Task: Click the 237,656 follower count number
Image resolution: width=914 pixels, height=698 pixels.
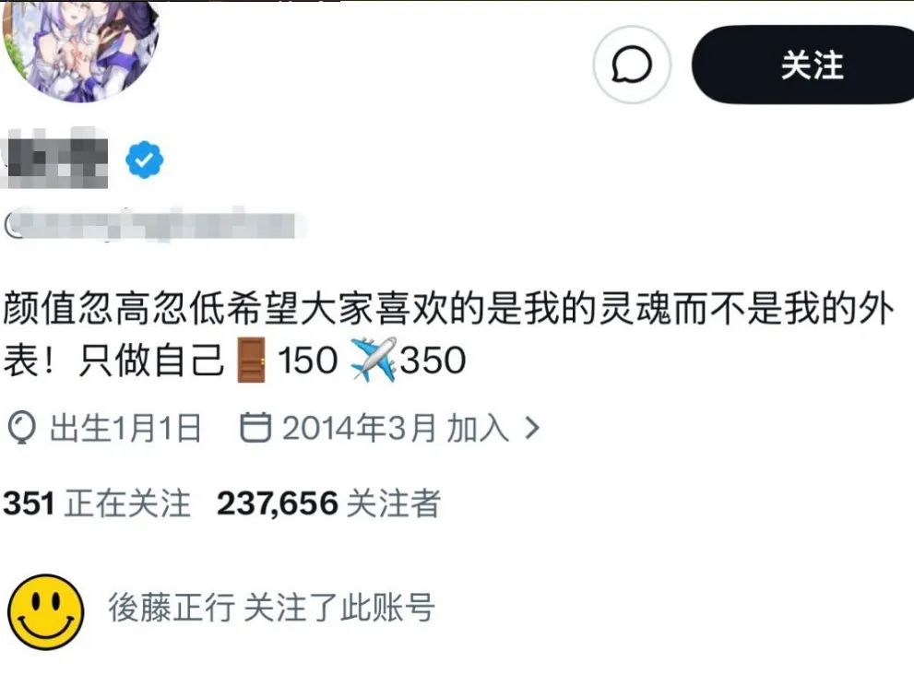Action: (x=278, y=503)
